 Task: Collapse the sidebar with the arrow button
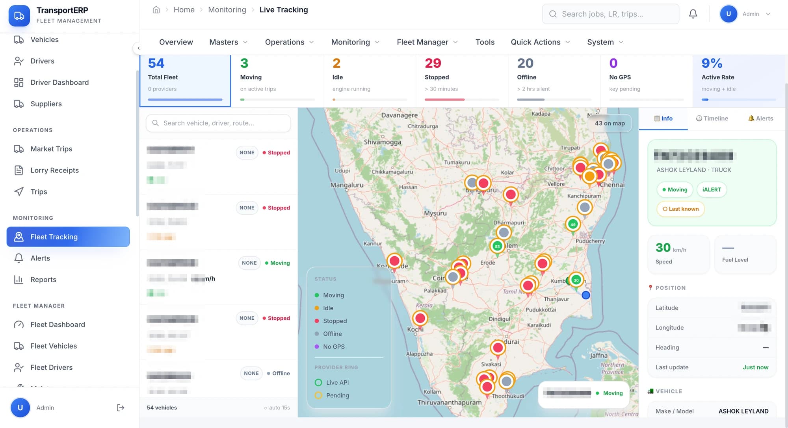[x=138, y=48]
